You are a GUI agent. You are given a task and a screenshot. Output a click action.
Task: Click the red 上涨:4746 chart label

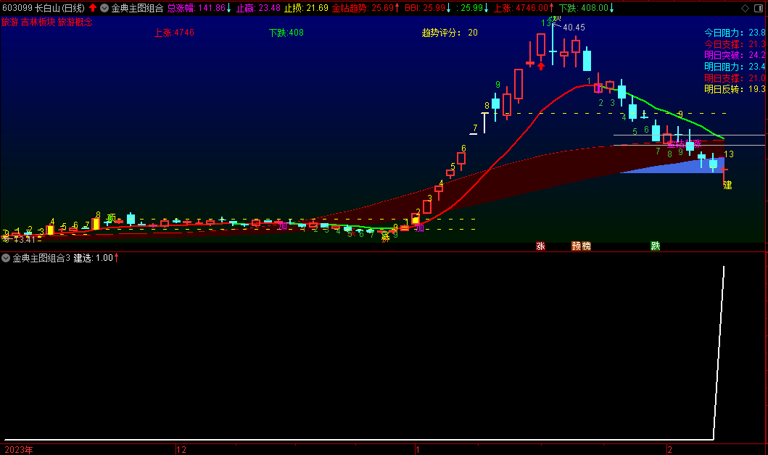click(174, 33)
